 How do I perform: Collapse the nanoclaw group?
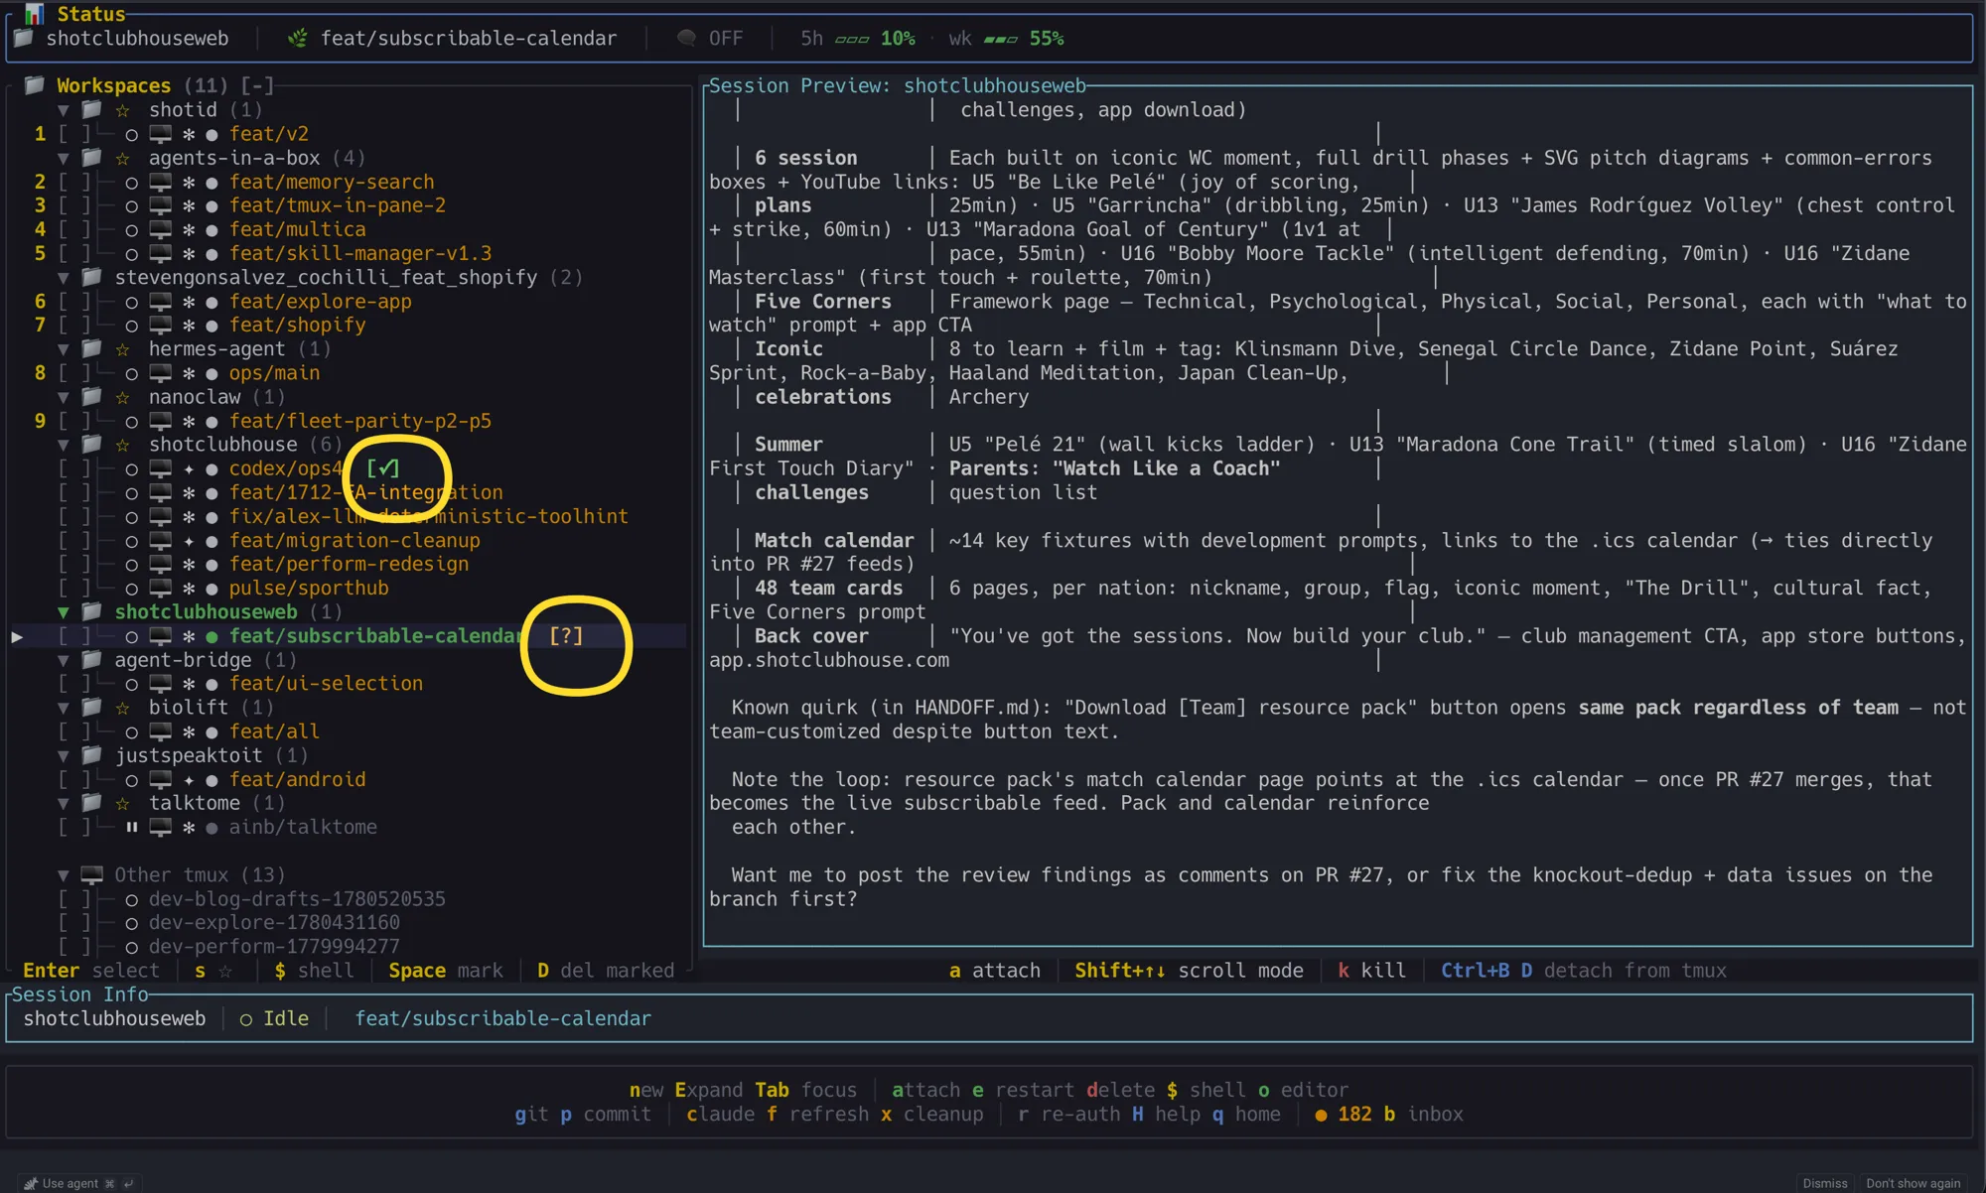tap(64, 397)
